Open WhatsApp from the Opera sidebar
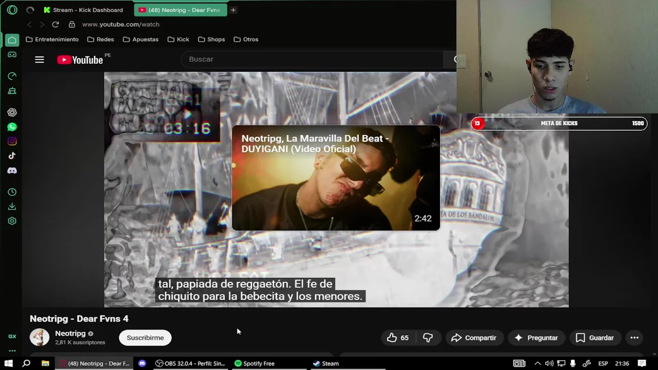Image resolution: width=658 pixels, height=370 pixels. click(x=12, y=127)
